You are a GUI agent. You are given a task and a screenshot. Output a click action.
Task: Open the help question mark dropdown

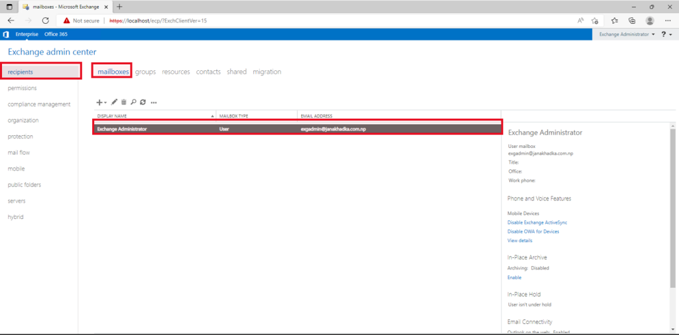tap(666, 34)
